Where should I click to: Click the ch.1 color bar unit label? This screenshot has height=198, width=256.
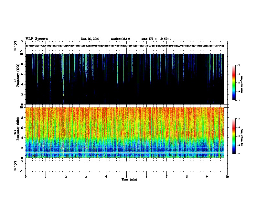pyautogui.click(x=242, y=84)
